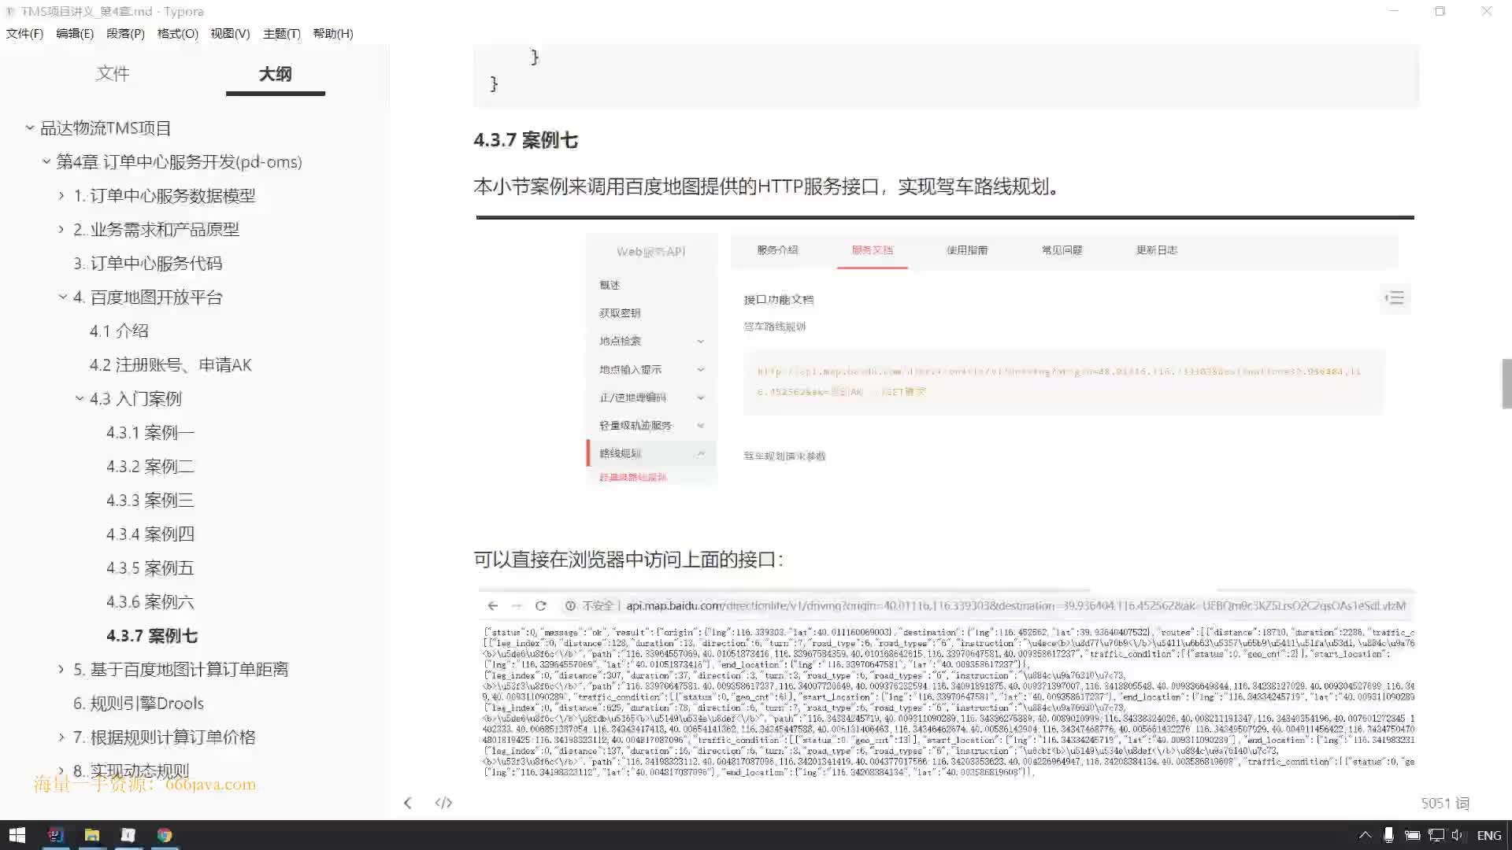The width and height of the screenshot is (1512, 850).
Task: Open Chrome from the taskbar
Action: click(165, 835)
